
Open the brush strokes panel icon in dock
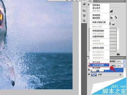(x=84, y=11)
